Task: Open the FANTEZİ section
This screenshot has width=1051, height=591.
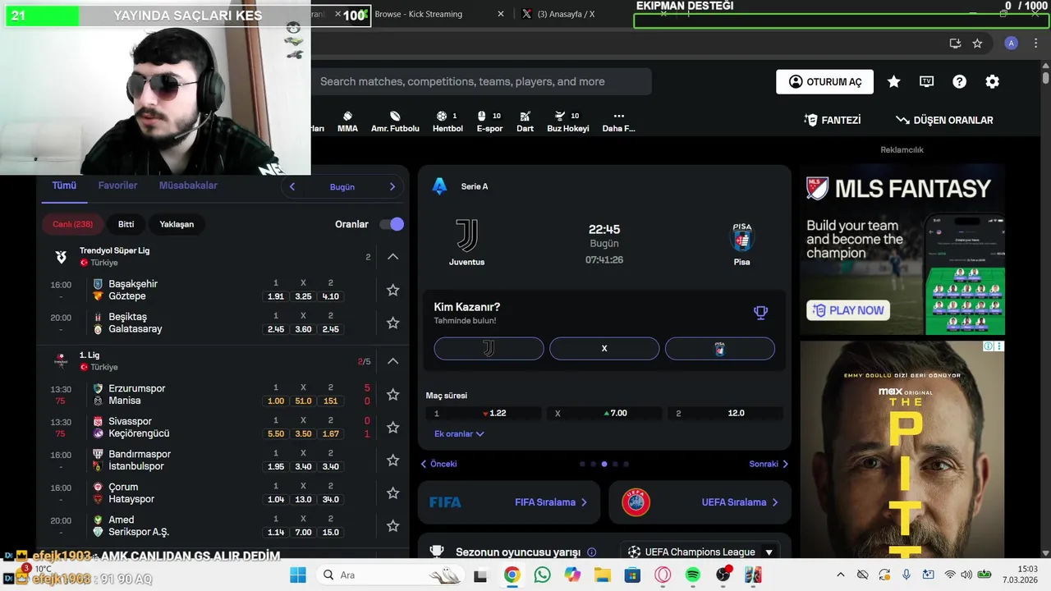Action: coord(833,120)
